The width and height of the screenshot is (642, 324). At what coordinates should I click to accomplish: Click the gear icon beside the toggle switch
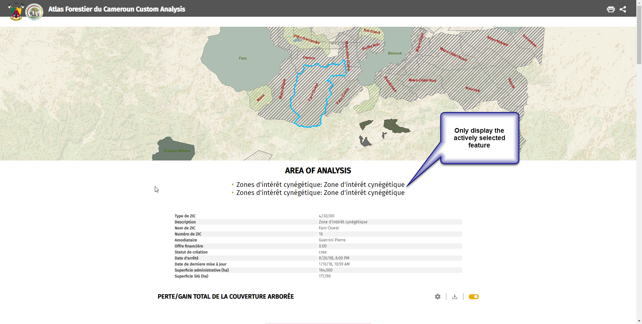coord(437,297)
